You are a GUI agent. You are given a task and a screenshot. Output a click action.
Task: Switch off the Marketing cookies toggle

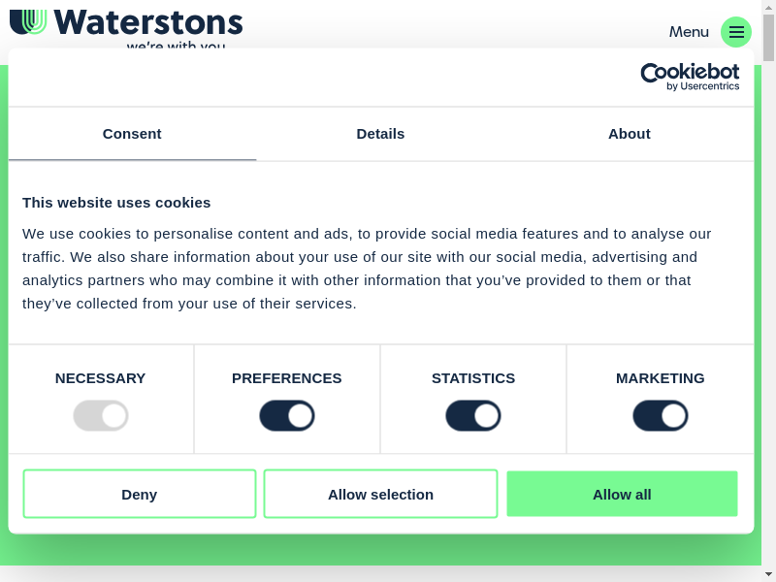(x=661, y=416)
